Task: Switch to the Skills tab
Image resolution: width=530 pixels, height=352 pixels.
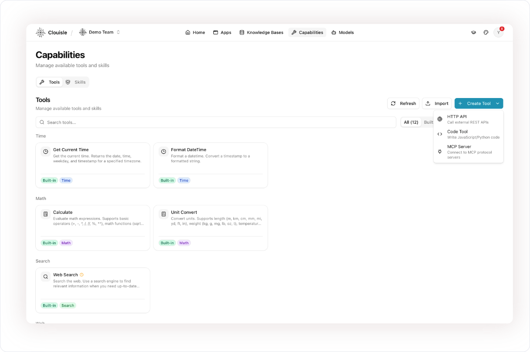Action: click(x=76, y=82)
